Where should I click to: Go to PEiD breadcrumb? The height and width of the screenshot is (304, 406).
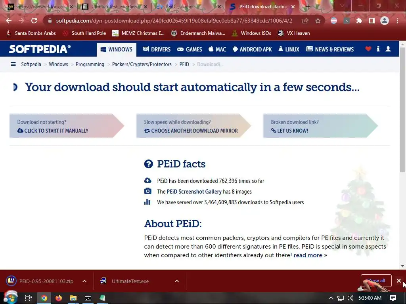(x=184, y=64)
